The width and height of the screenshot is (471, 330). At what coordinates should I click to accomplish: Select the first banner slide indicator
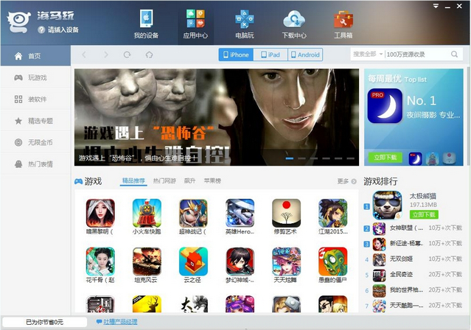pos(290,158)
